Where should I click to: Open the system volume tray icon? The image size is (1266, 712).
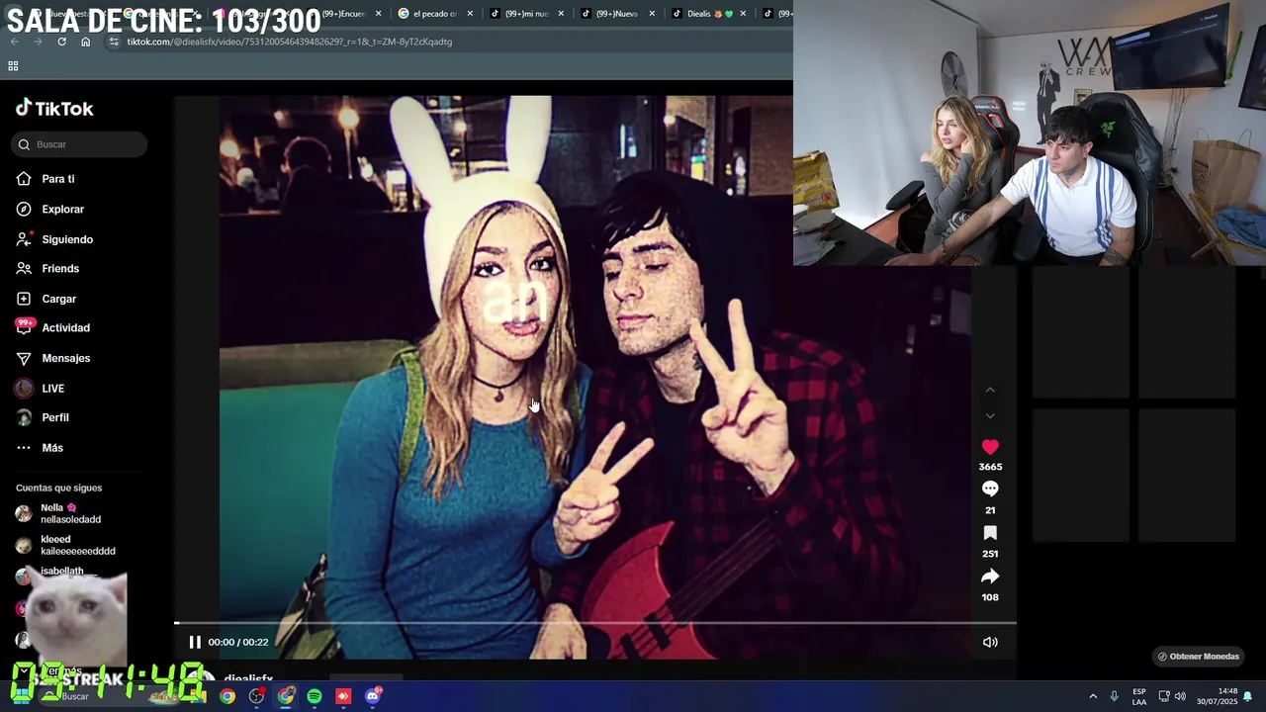(1181, 696)
